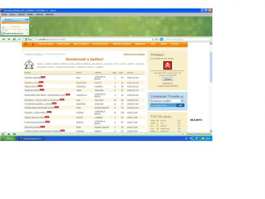Screen dimensions: 265x199
Task: Open the Nápověda menu
Action: (49, 14)
